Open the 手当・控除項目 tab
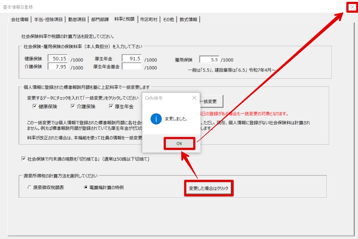The width and height of the screenshot is (358, 239). tap(48, 20)
